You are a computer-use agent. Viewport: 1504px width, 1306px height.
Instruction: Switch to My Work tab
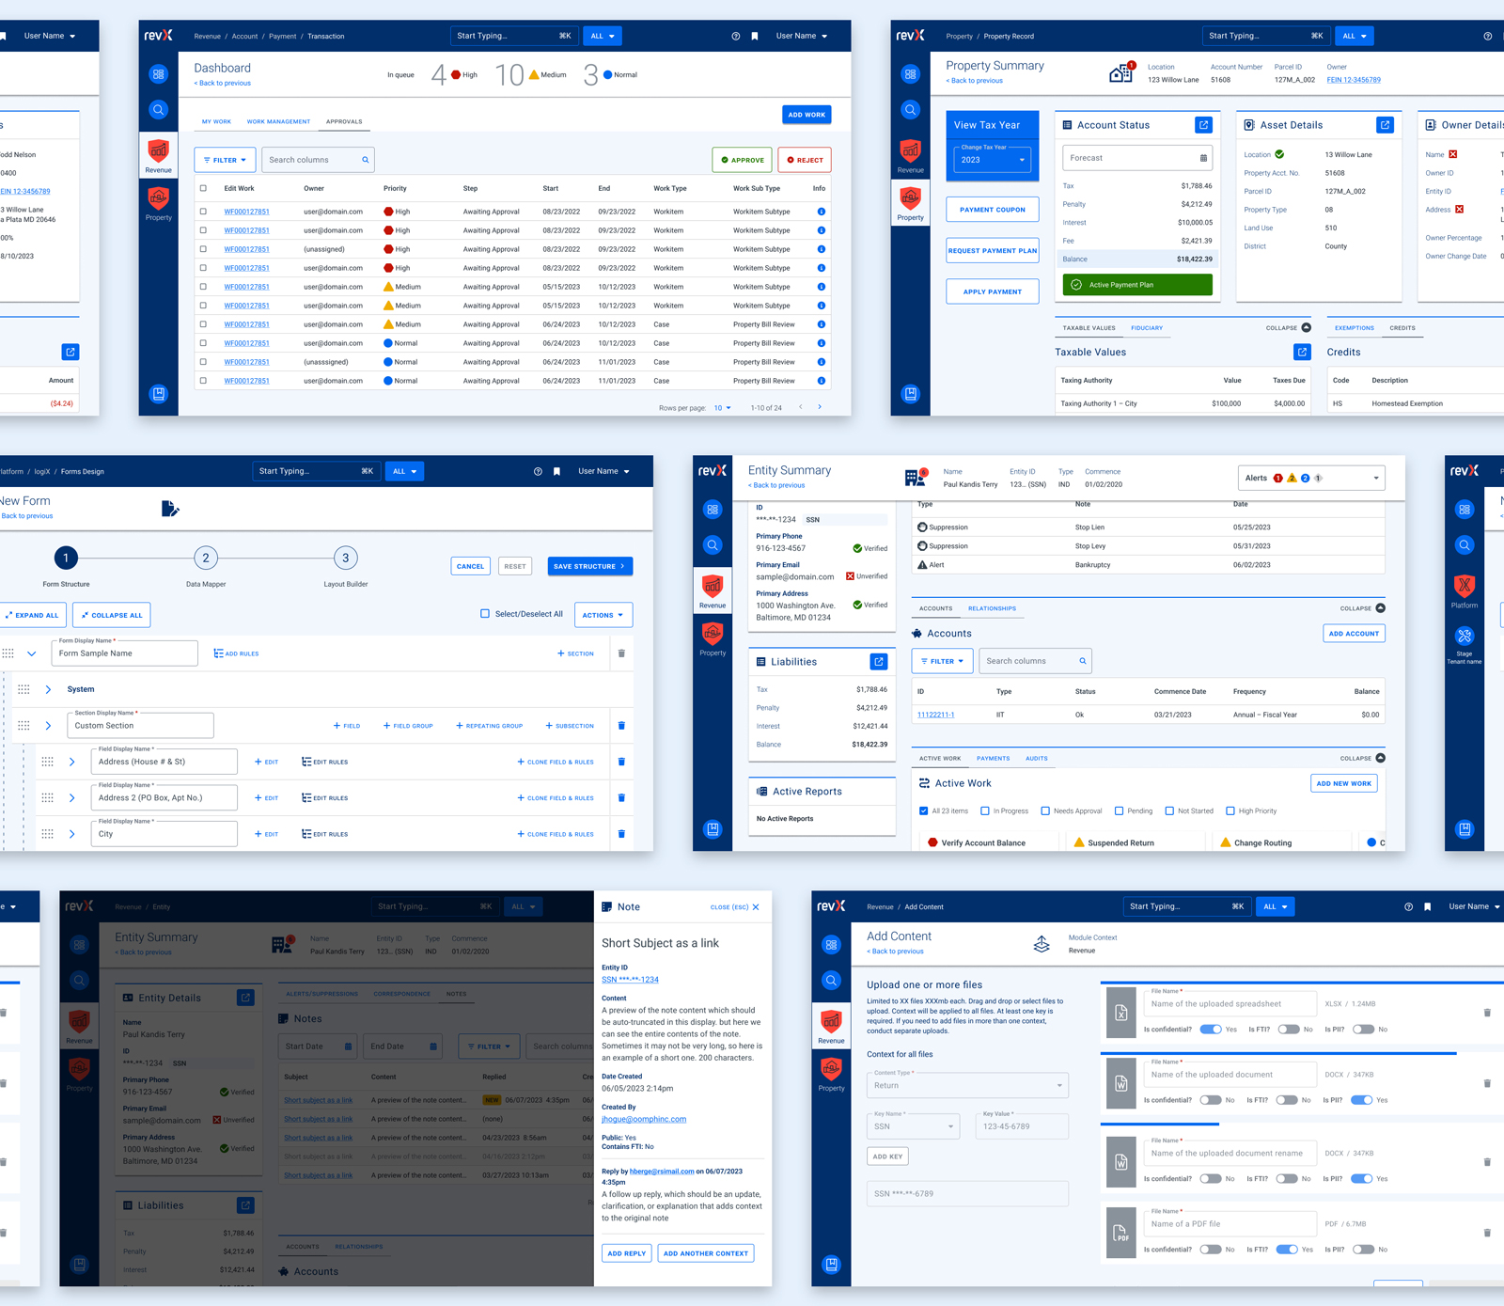216,121
